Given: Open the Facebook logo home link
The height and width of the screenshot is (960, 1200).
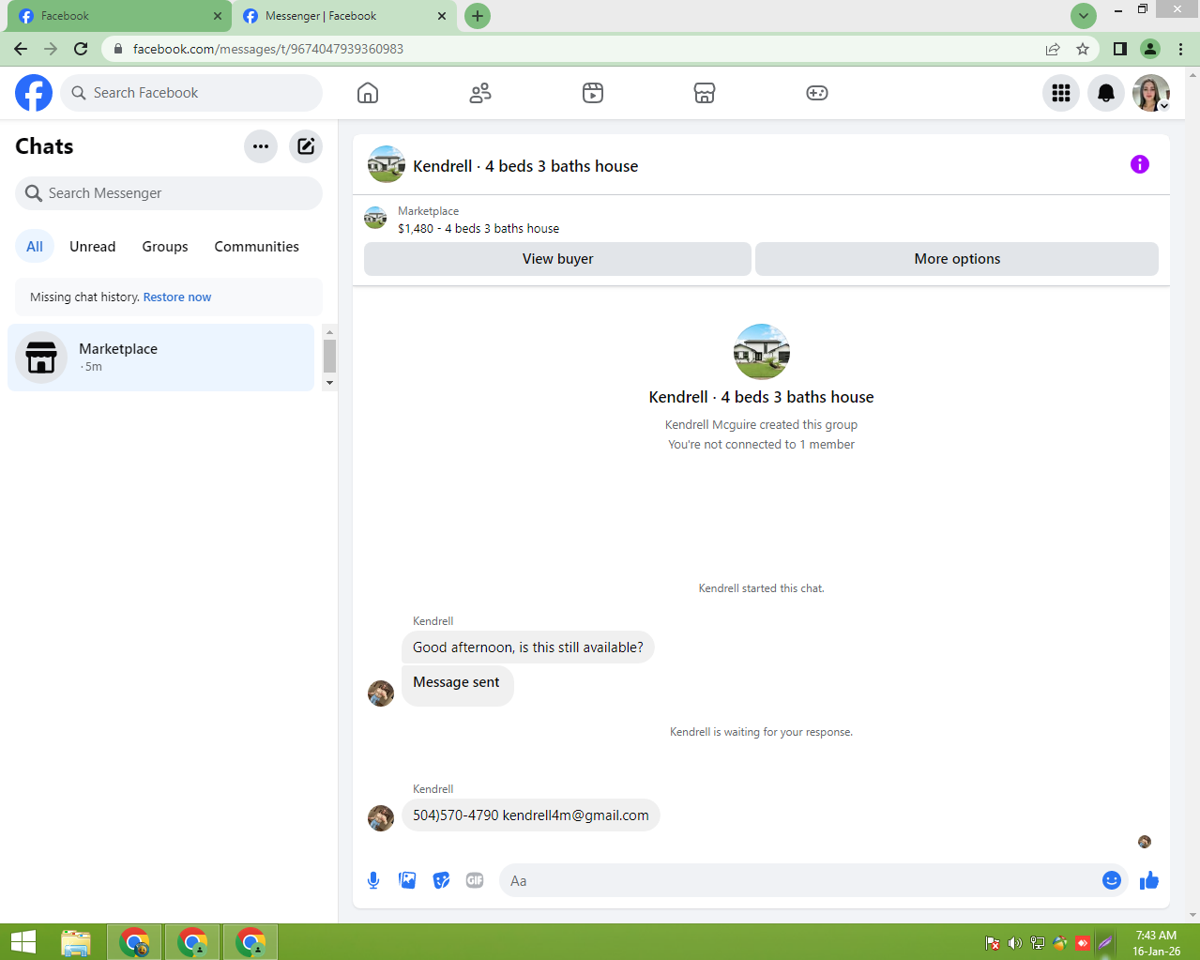Looking at the screenshot, I should point(34,93).
